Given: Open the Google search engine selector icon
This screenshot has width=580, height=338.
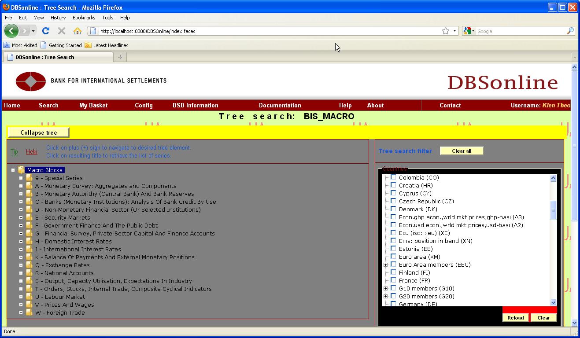Looking at the screenshot, I should 469,31.
